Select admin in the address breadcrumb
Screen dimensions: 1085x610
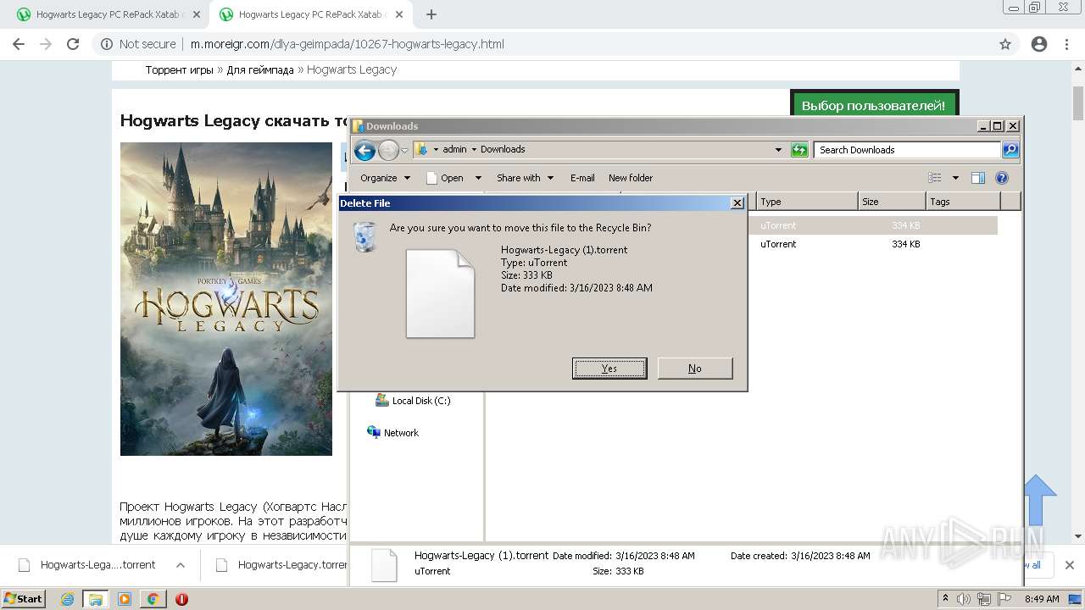pyautogui.click(x=454, y=149)
